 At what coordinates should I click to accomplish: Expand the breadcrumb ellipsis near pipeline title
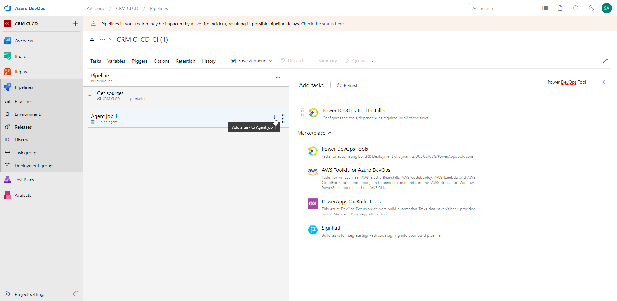[103, 40]
